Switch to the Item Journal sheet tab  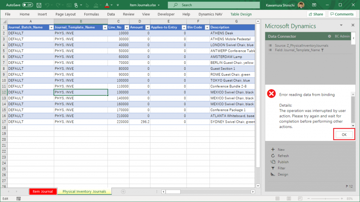pyautogui.click(x=43, y=191)
